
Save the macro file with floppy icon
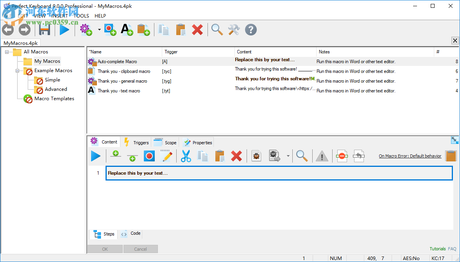[x=45, y=30]
